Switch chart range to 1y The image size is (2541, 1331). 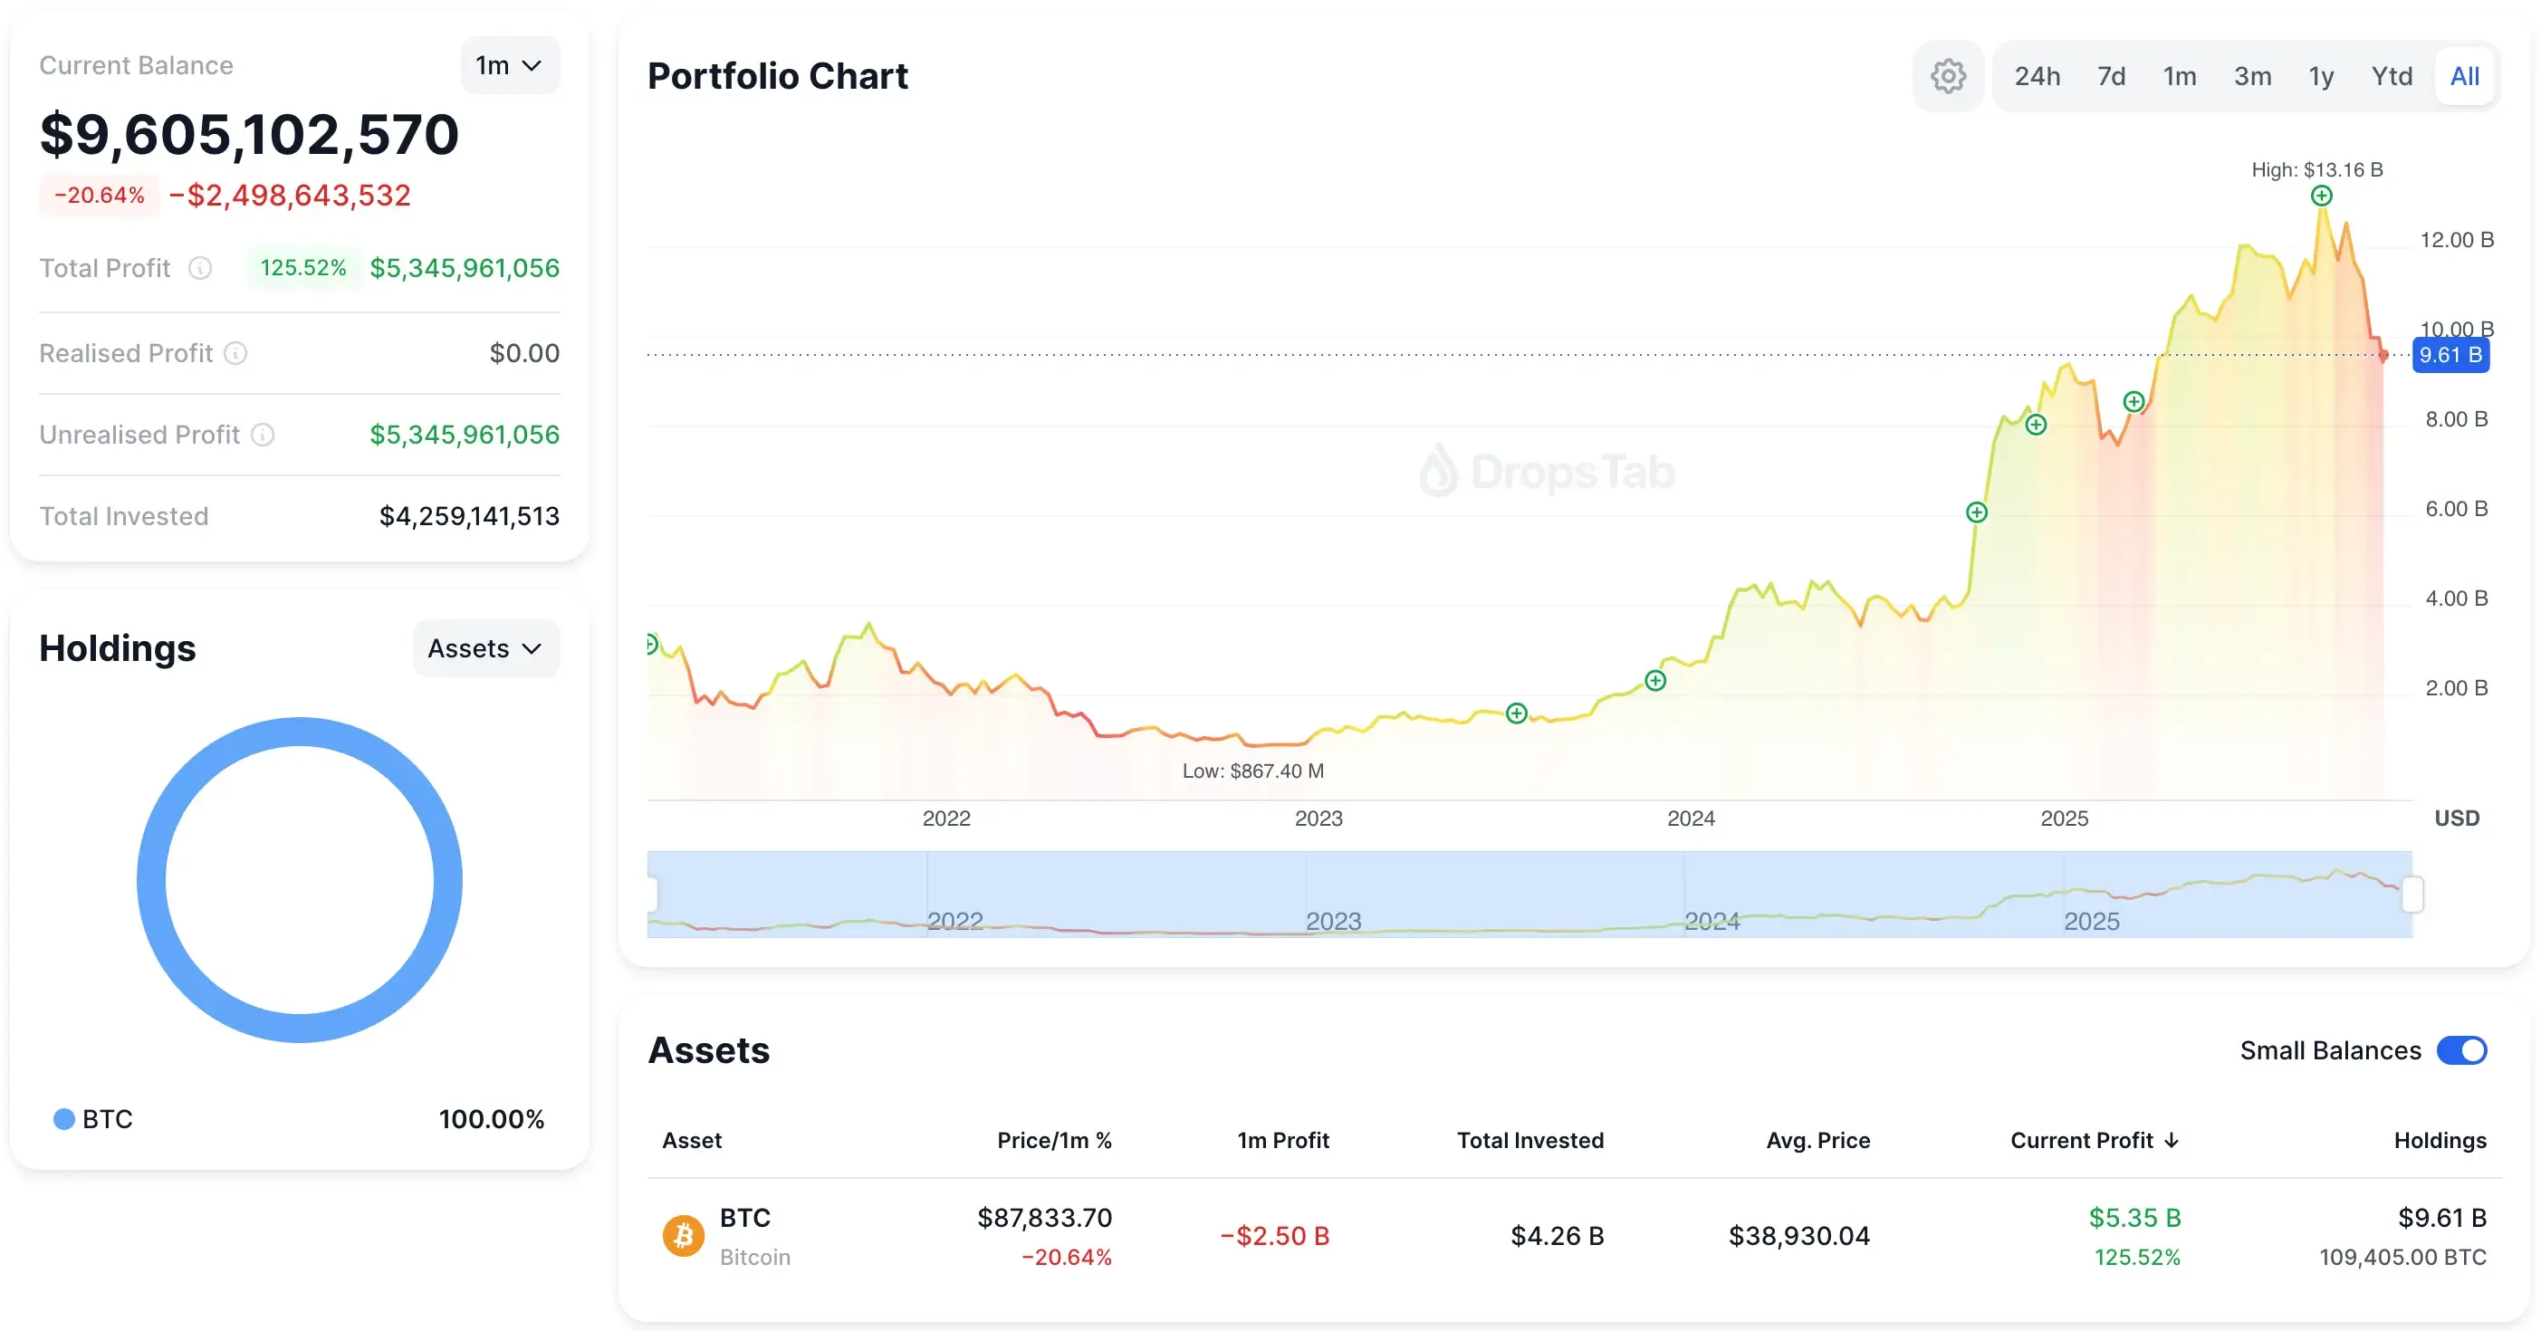2321,75
